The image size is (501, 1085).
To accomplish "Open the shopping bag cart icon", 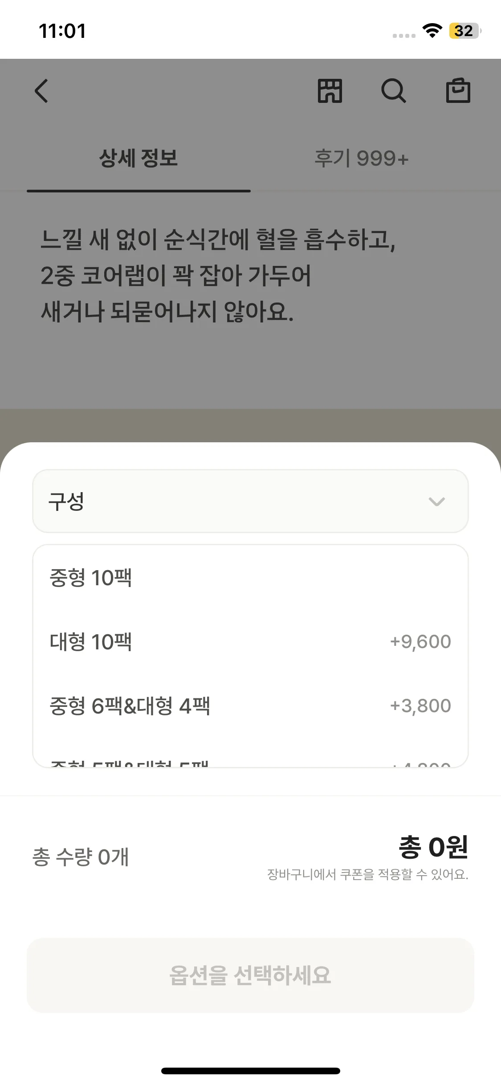I will tap(458, 91).
